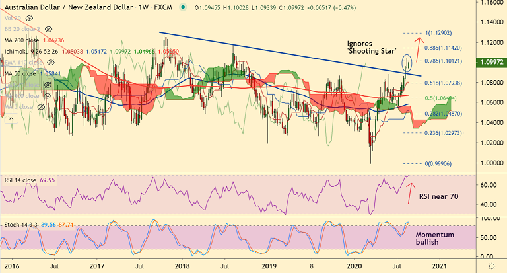507x273 pixels.
Task: Click the 2021 label on time axis
Action: pos(440,266)
